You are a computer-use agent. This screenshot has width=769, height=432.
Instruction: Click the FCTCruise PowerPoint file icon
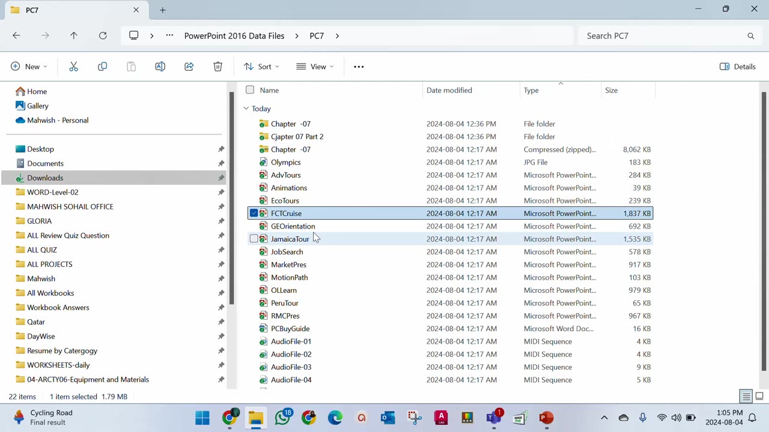[263, 214]
